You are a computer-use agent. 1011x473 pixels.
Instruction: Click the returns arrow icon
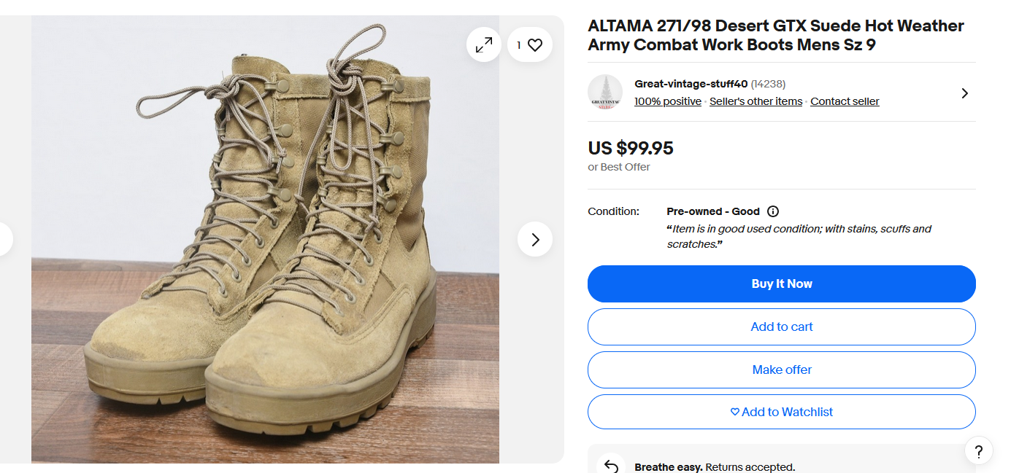coord(611,466)
